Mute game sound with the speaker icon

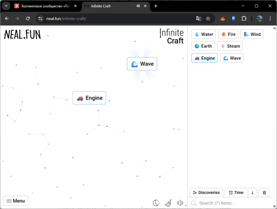[x=180, y=203]
